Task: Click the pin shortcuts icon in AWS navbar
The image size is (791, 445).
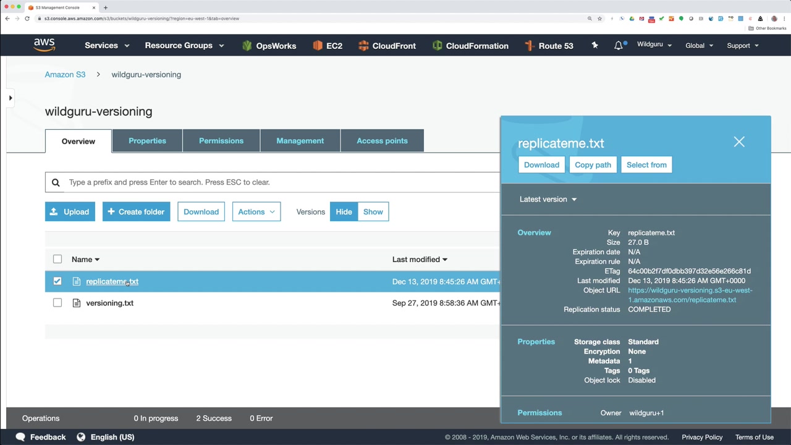Action: [594, 45]
